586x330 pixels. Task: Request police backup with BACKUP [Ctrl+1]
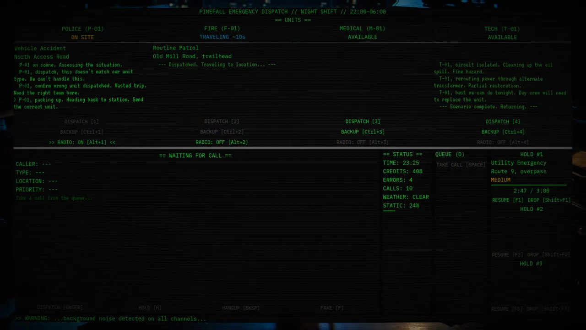(x=81, y=132)
